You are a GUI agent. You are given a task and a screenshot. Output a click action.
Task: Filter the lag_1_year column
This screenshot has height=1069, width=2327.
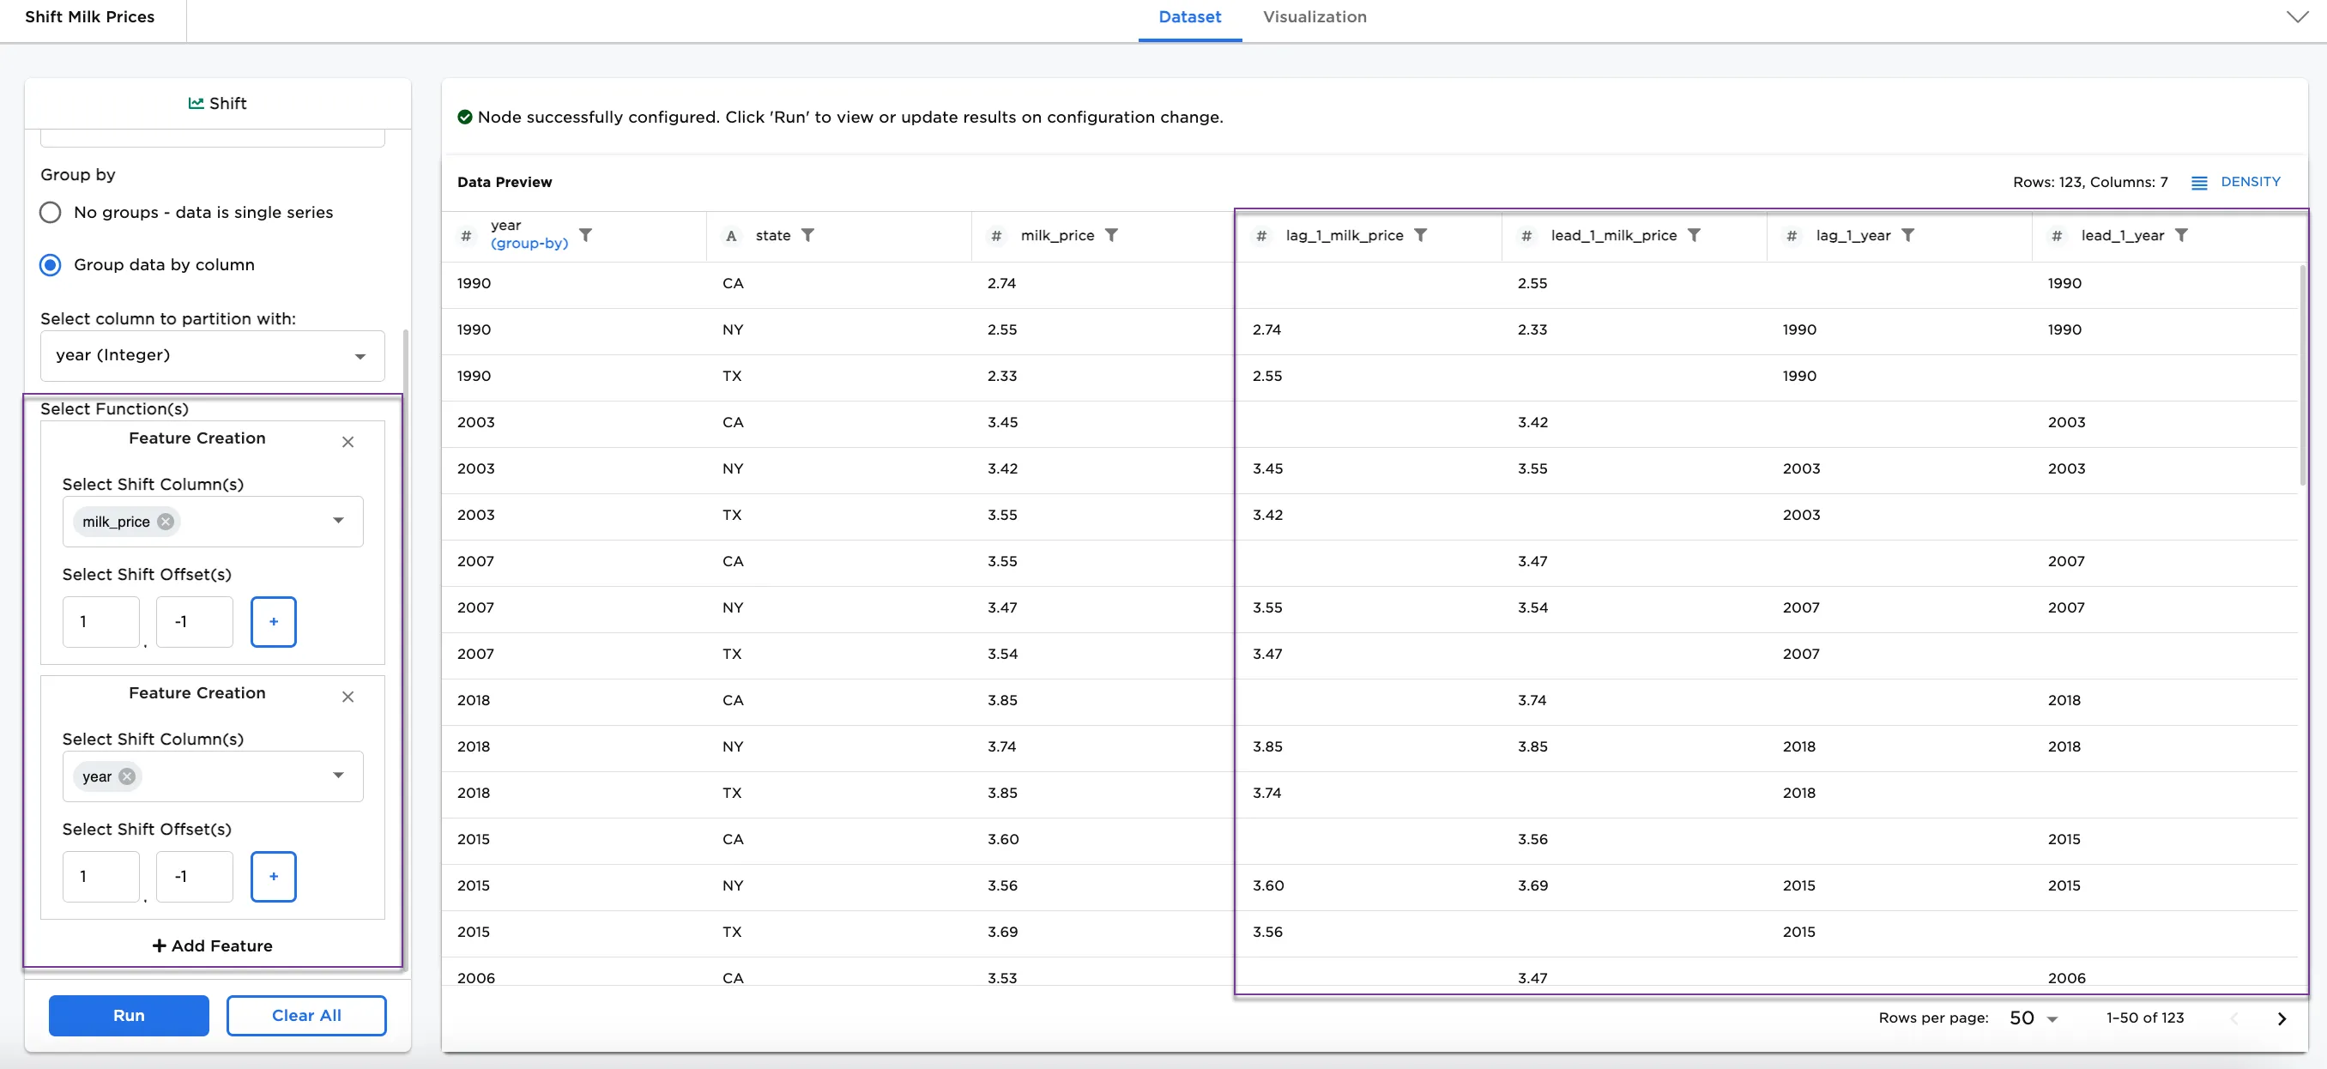coord(1907,236)
